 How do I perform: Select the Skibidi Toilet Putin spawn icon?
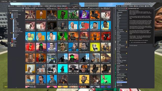click(x=30, y=37)
